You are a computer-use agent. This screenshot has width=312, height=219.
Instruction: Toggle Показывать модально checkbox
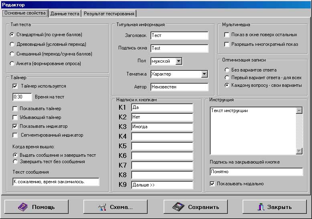click(213, 184)
